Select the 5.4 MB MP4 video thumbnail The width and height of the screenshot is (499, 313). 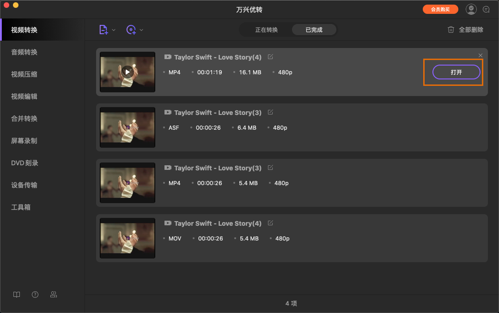tap(128, 183)
